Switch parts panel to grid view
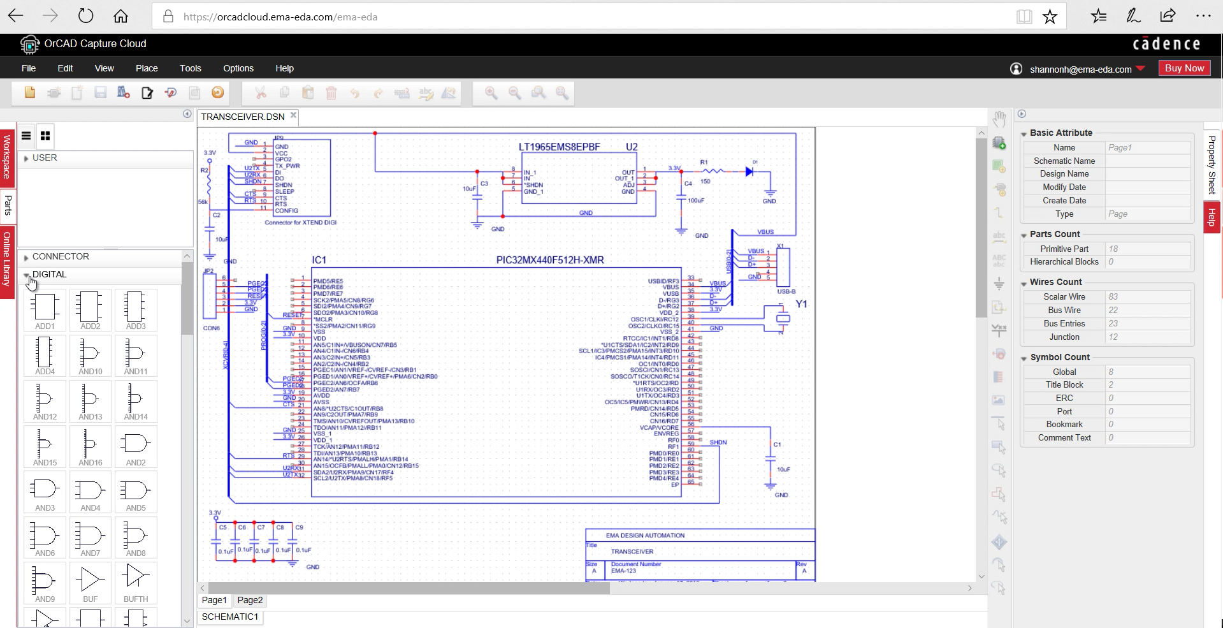Screen dimensions: 1223x628 tap(45, 136)
